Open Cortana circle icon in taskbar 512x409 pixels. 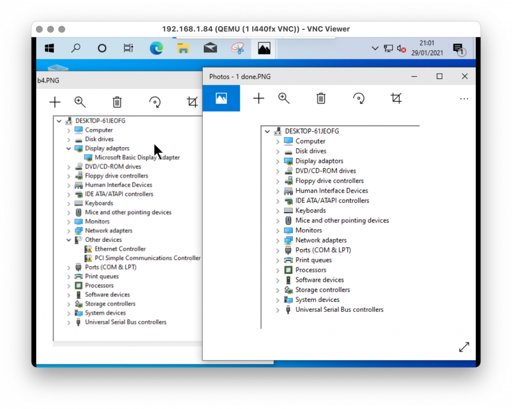coord(102,48)
